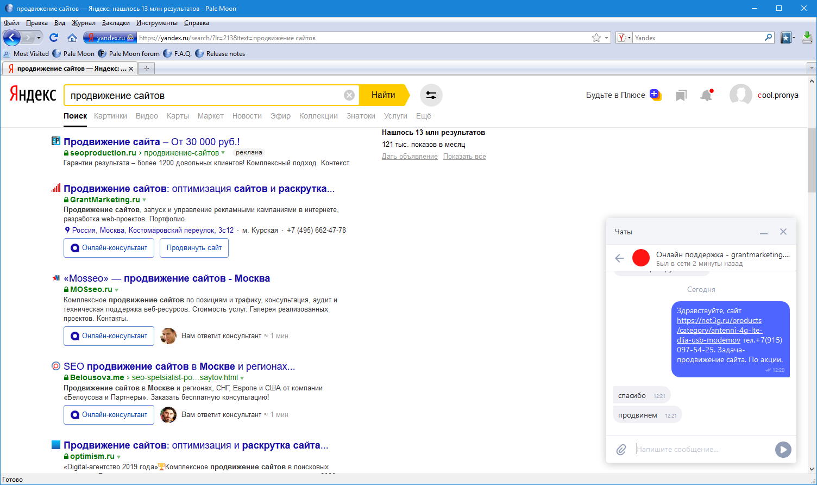Open the Закладки menu
This screenshot has width=817, height=485.
[116, 23]
